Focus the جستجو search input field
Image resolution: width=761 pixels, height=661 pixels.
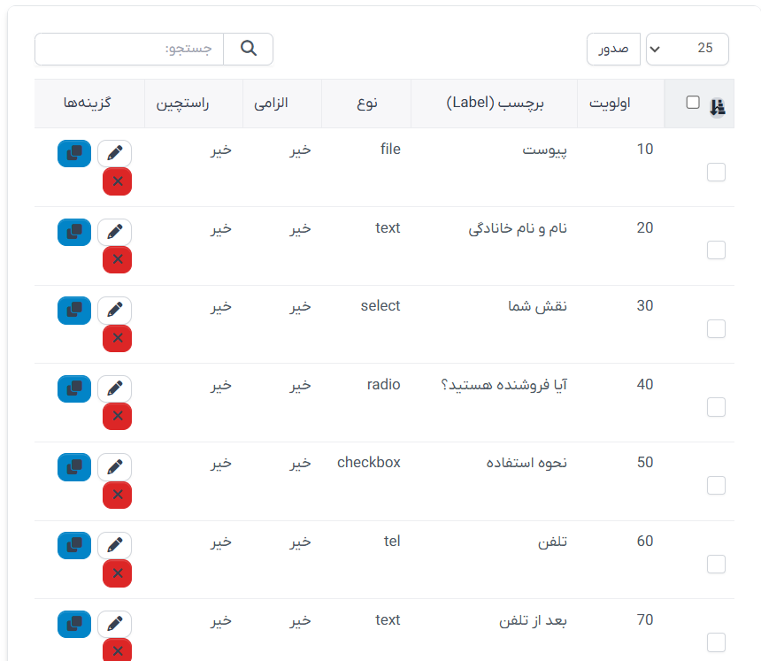click(x=129, y=50)
